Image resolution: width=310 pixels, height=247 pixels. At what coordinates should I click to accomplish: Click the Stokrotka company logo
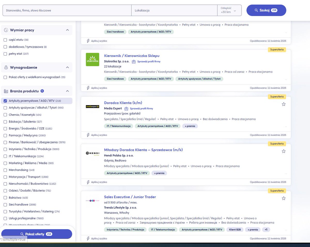click(92, 60)
